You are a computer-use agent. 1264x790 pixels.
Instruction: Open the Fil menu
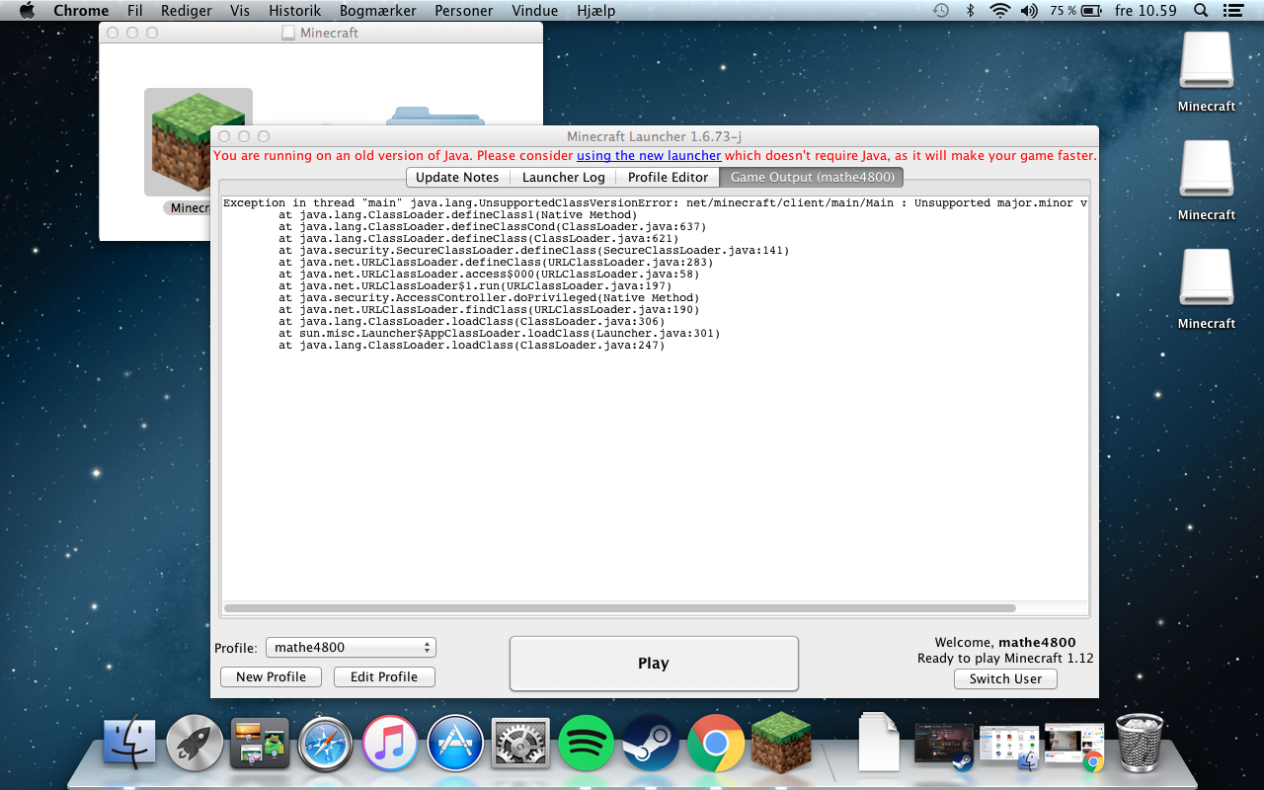pos(135,11)
